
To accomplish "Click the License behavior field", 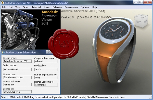I will coord(17,85).
